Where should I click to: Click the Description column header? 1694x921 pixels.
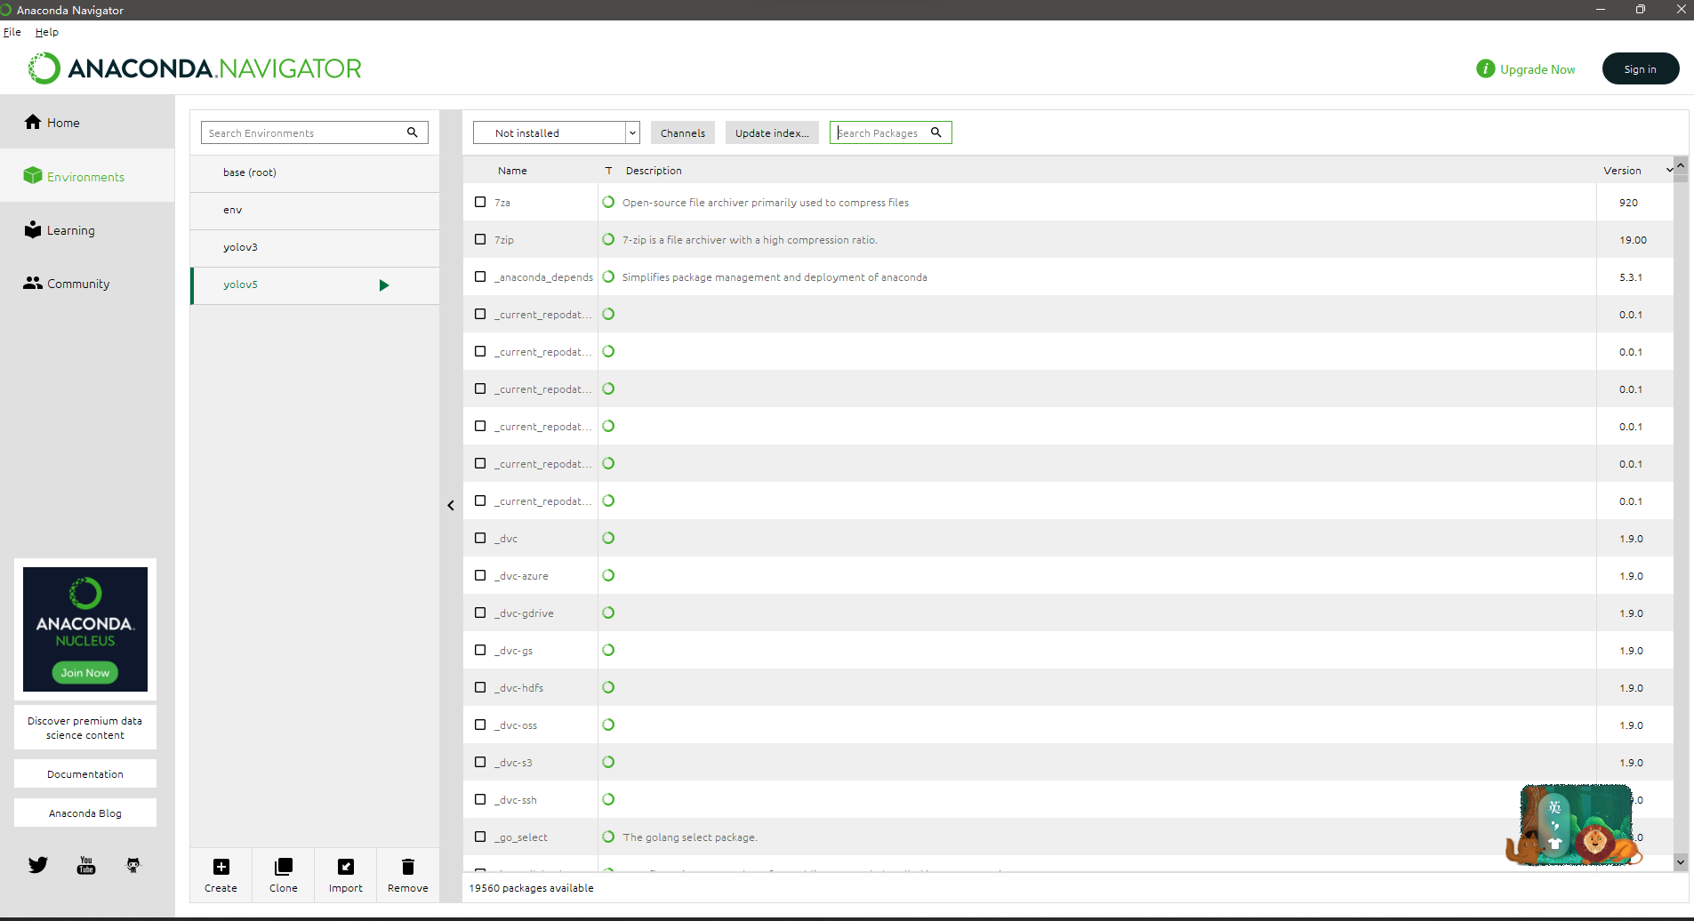pyautogui.click(x=654, y=171)
